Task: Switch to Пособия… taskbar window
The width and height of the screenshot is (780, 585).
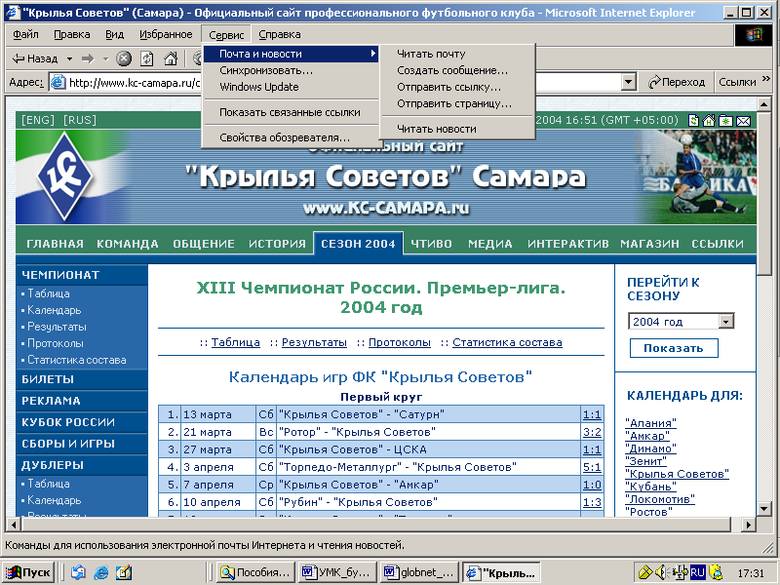Action: pyautogui.click(x=255, y=572)
